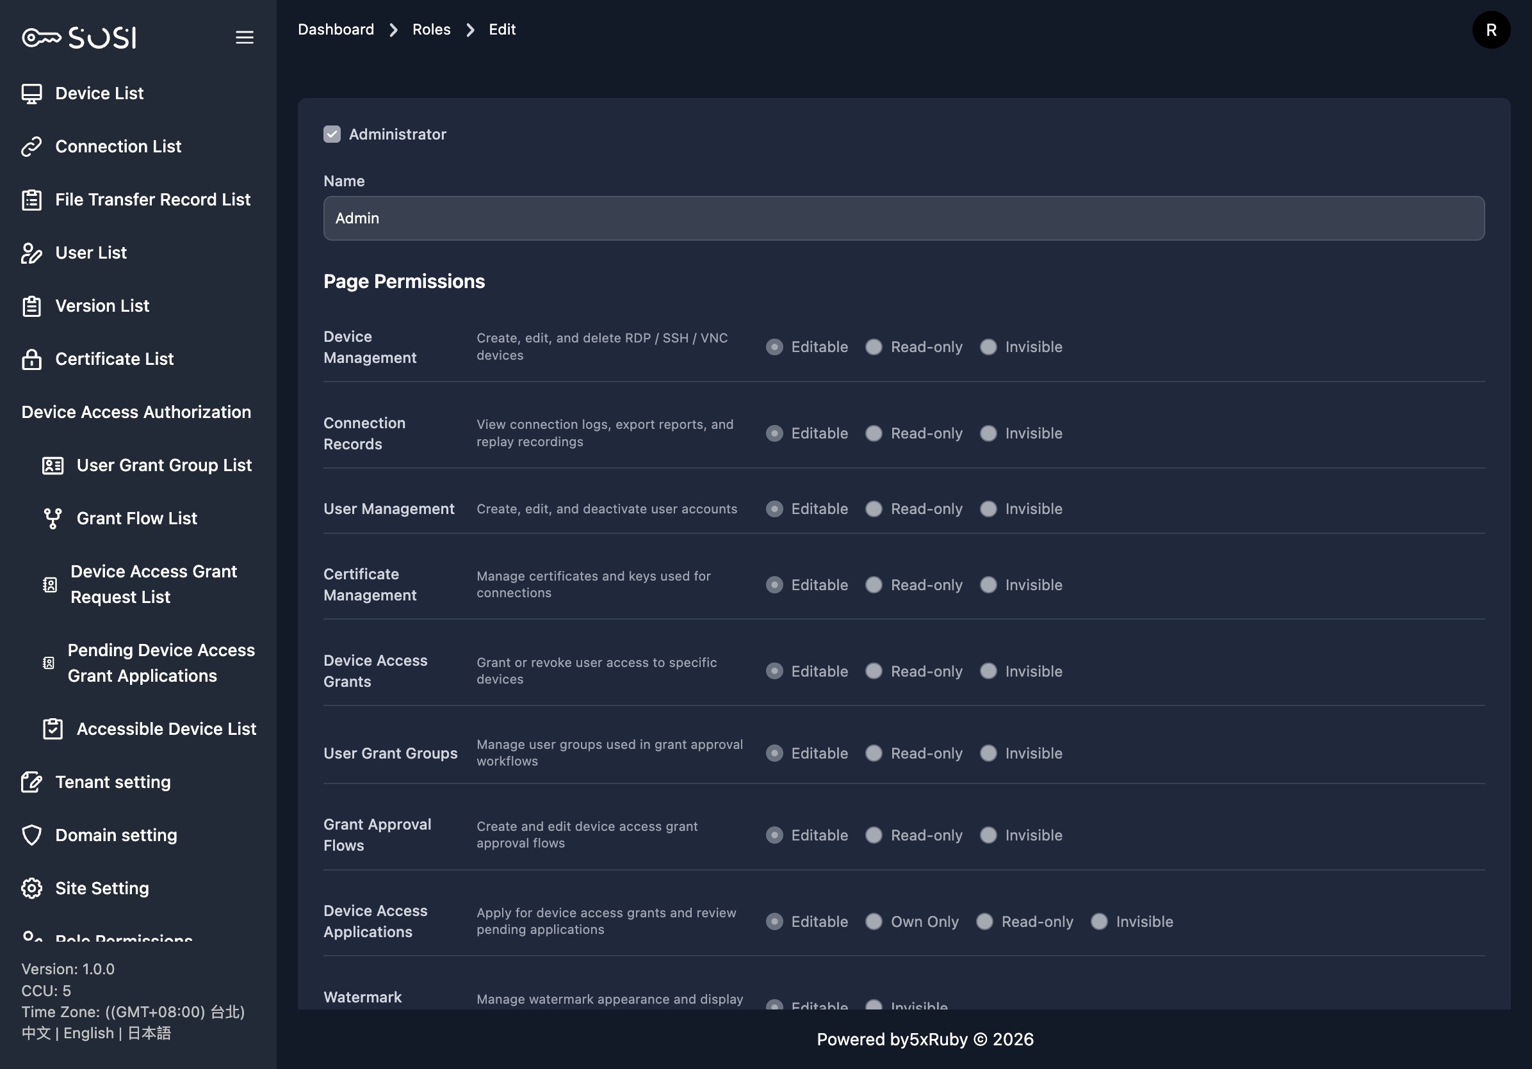This screenshot has height=1069, width=1532.
Task: Go to Dashboard breadcrumb
Action: [x=336, y=30]
